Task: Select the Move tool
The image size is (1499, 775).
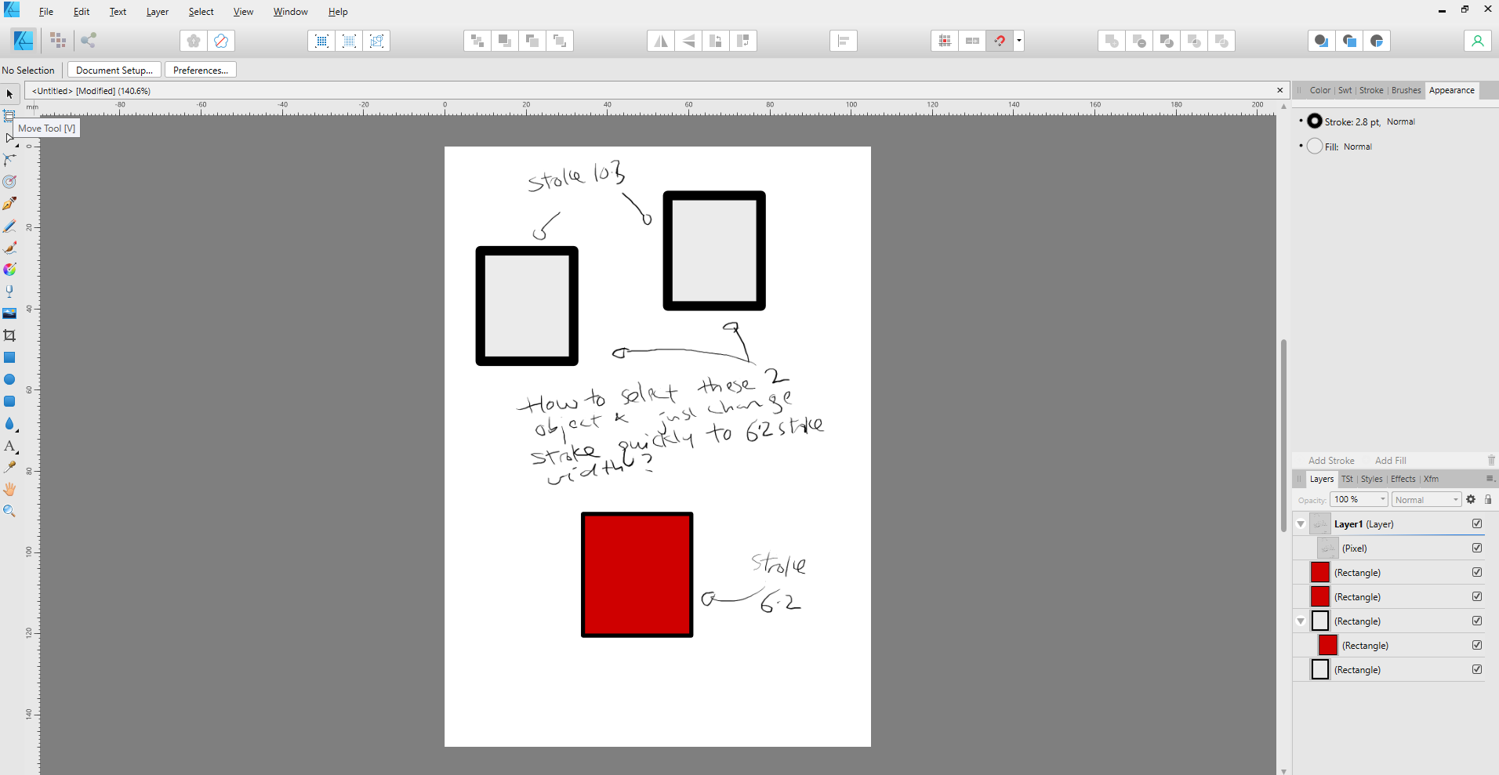Action: point(9,94)
